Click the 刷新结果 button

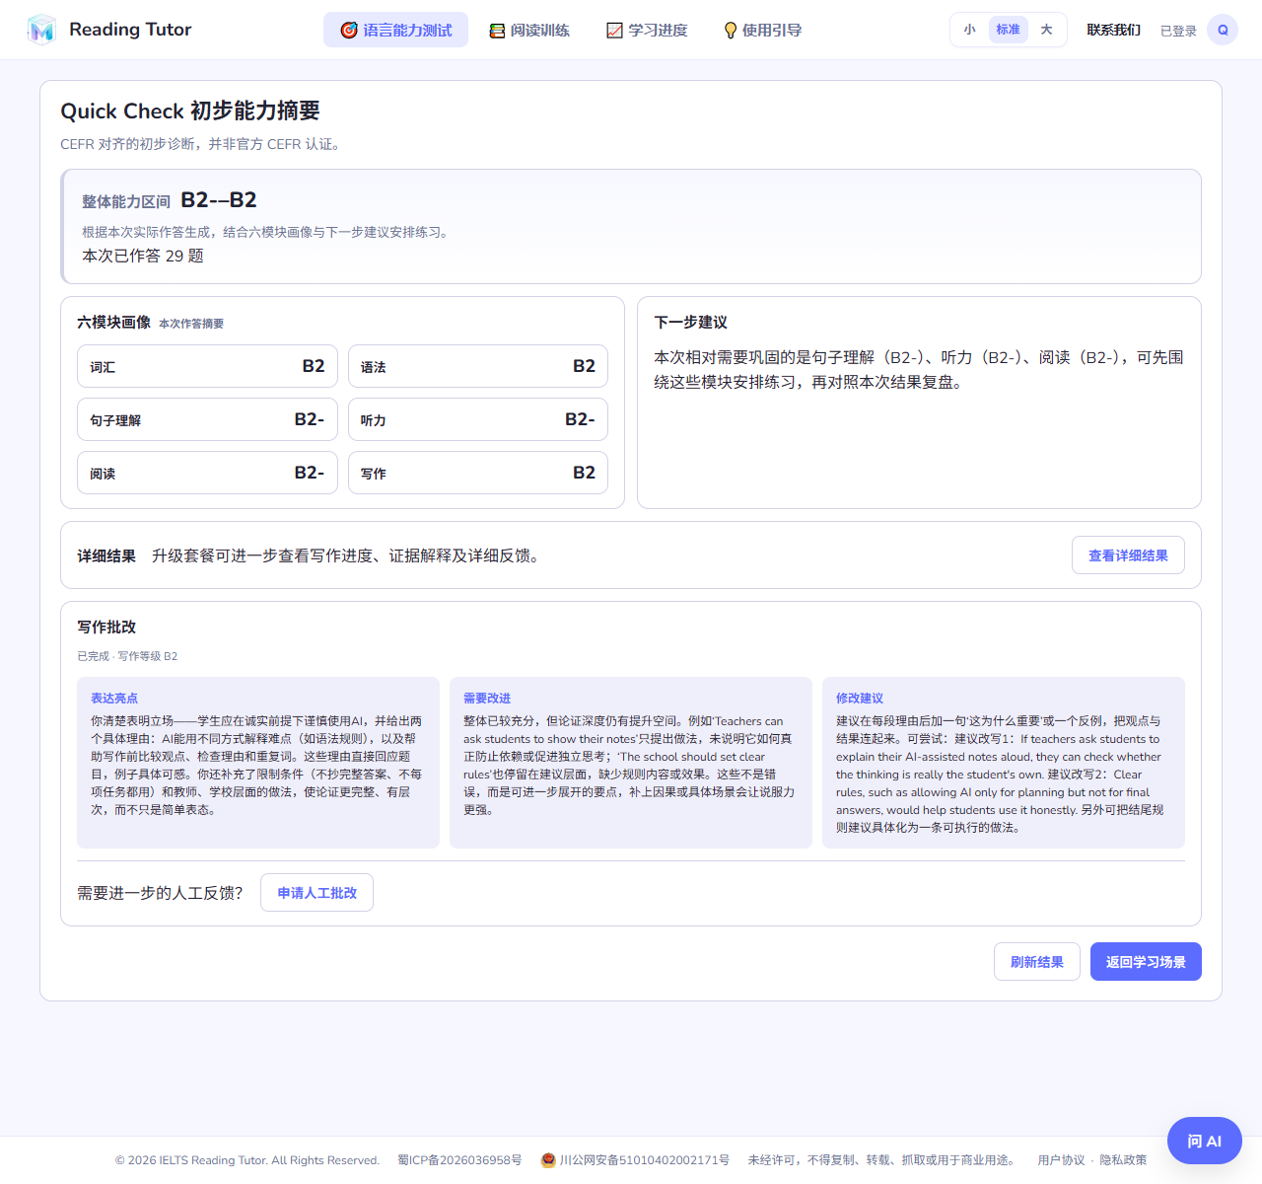[1037, 962]
